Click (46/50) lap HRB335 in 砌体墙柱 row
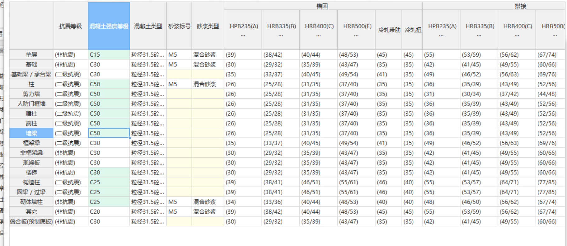Viewport: 567px width, 246px height. pyautogui.click(x=479, y=202)
